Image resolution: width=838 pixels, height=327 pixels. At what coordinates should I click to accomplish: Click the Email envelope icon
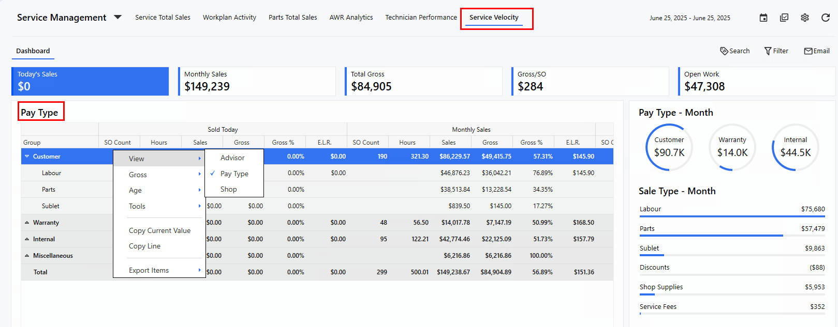tap(808, 51)
